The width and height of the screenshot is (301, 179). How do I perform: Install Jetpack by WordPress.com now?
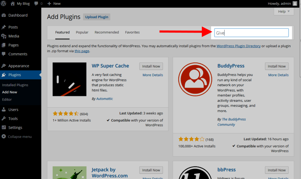(151, 170)
